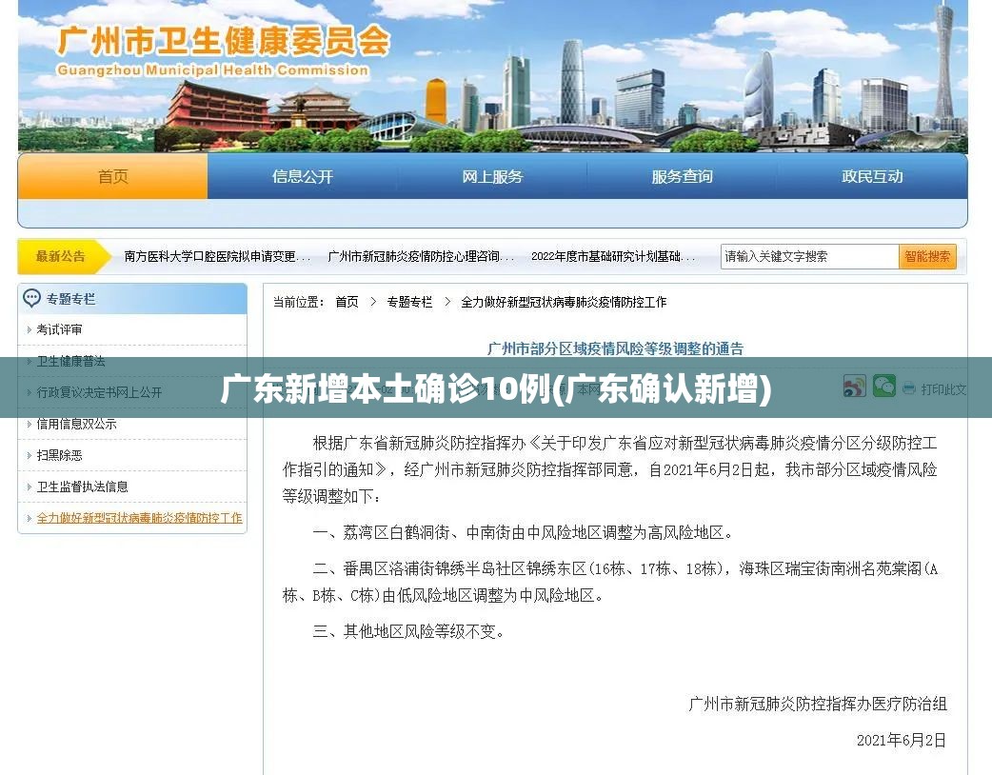The height and width of the screenshot is (775, 992).
Task: Open the 信用信息双公示 sidebar item
Action: coord(76,424)
